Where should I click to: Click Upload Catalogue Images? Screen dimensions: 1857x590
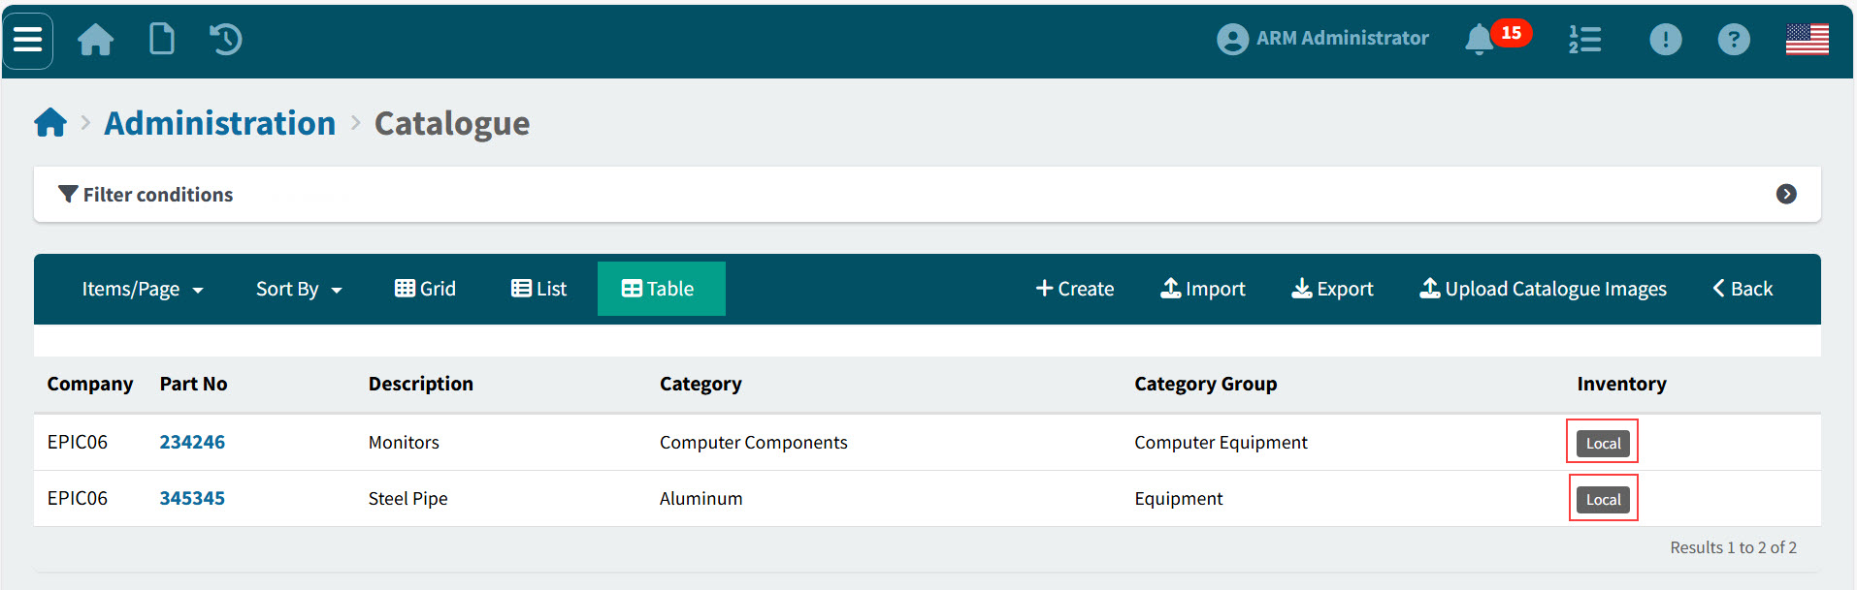tap(1543, 289)
